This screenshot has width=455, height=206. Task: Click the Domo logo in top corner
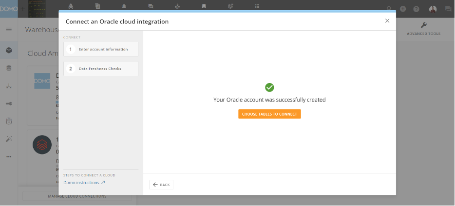point(9,9)
